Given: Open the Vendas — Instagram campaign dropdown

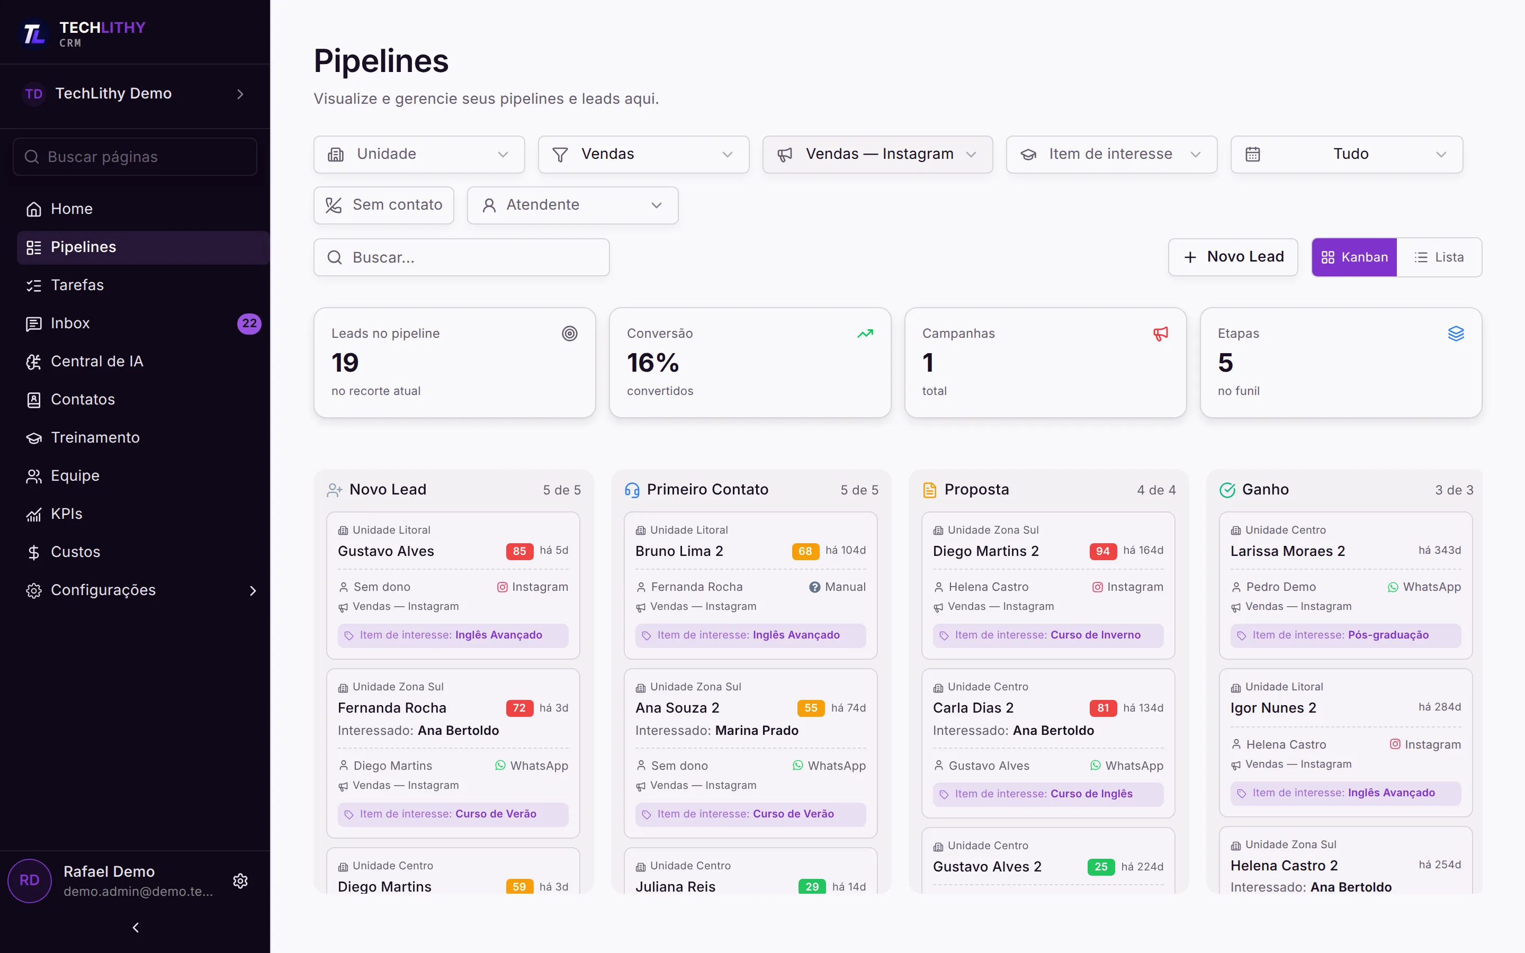Looking at the screenshot, I should [x=877, y=155].
